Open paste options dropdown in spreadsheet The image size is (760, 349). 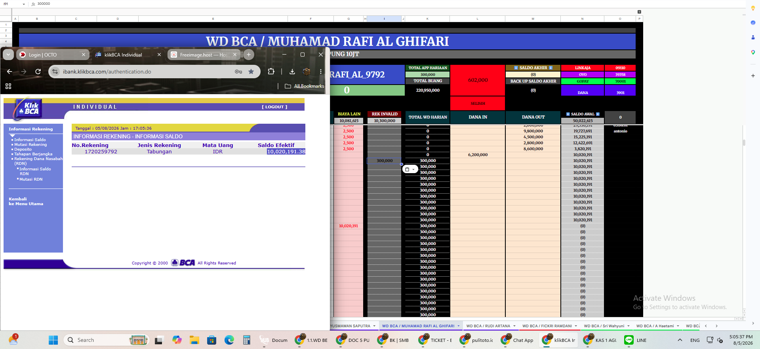(x=410, y=169)
